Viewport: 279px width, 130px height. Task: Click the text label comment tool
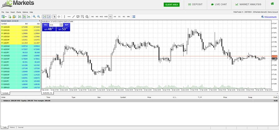pos(78,16)
